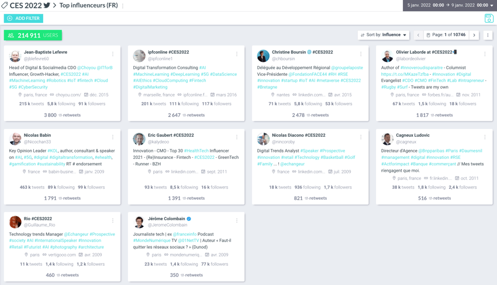Click the tag icon next to CES 2022
The image size is (497, 285).
[5, 5]
